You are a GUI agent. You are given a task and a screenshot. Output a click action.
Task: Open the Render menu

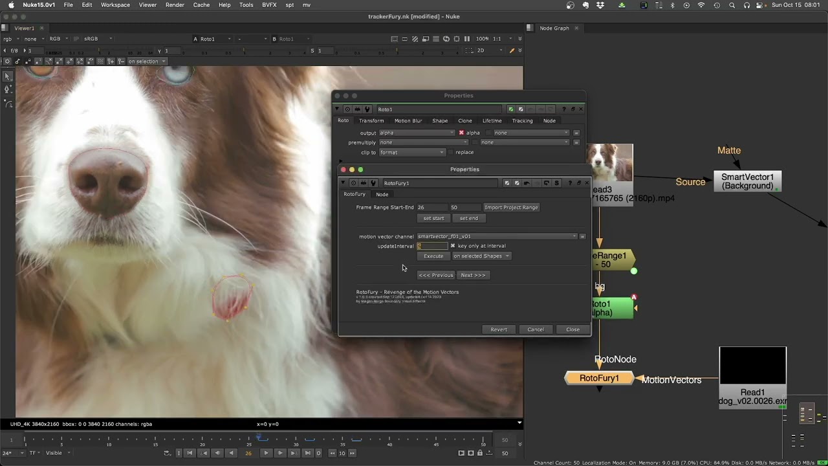[175, 5]
